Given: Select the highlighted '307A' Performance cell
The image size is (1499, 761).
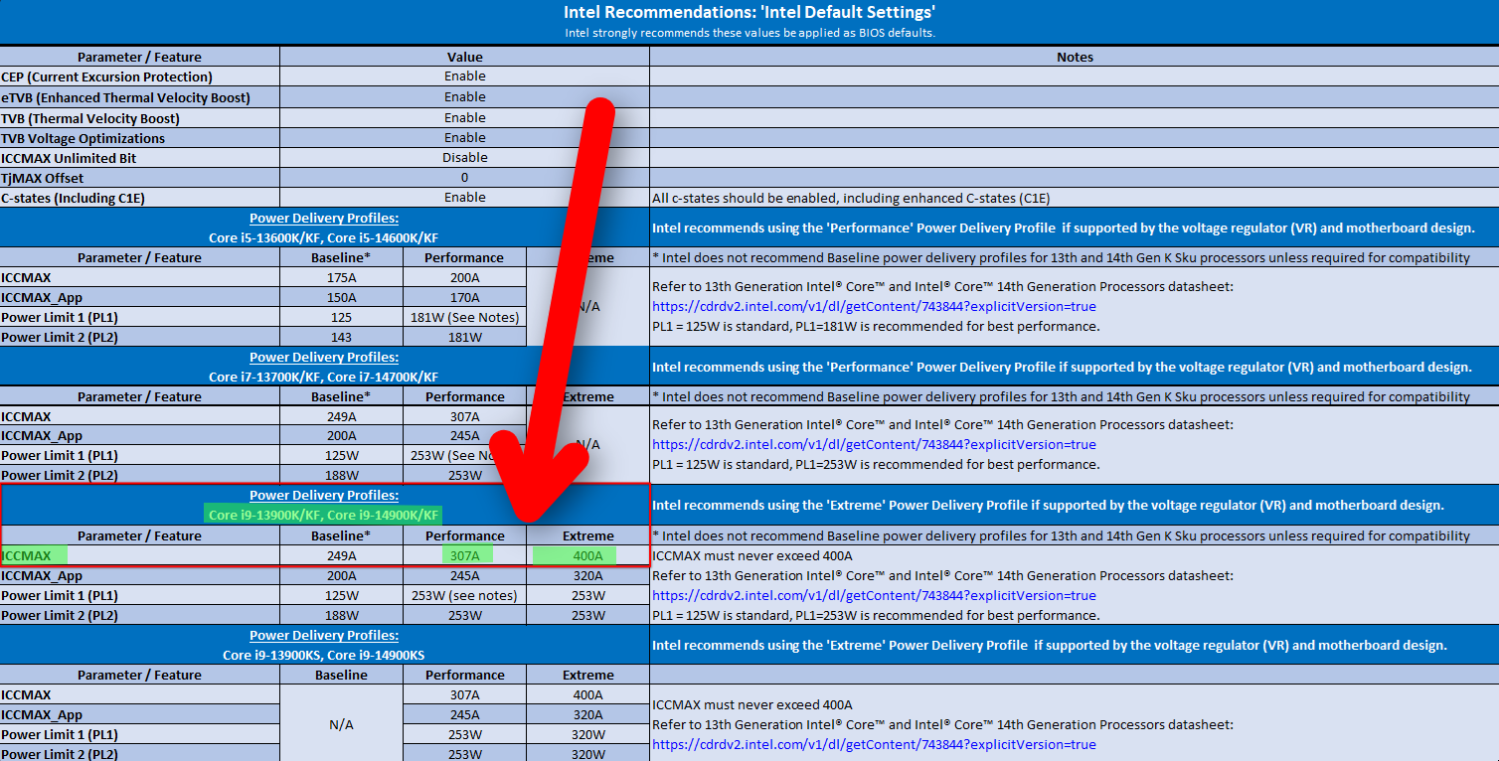Looking at the screenshot, I should click(x=464, y=555).
